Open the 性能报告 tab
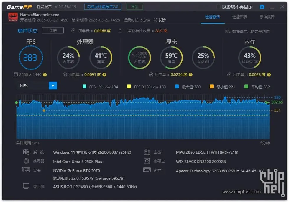289x202 pixels. click(213, 17)
